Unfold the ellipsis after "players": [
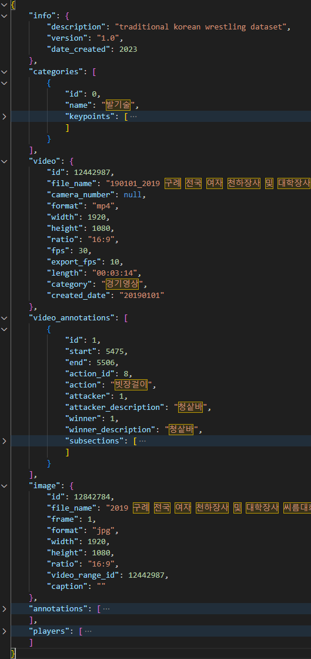Screen dimensions: 311x659 pyautogui.click(x=88, y=631)
